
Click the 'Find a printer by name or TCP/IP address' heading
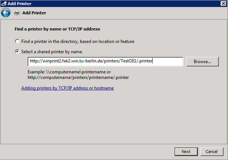(57, 29)
